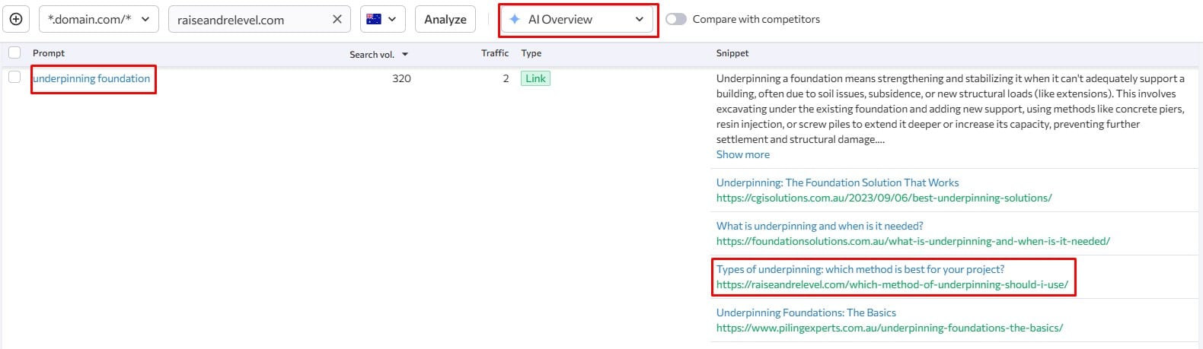This screenshot has width=1203, height=349.
Task: Clear the raiseandrelevel.com domain field
Action: [x=337, y=19]
